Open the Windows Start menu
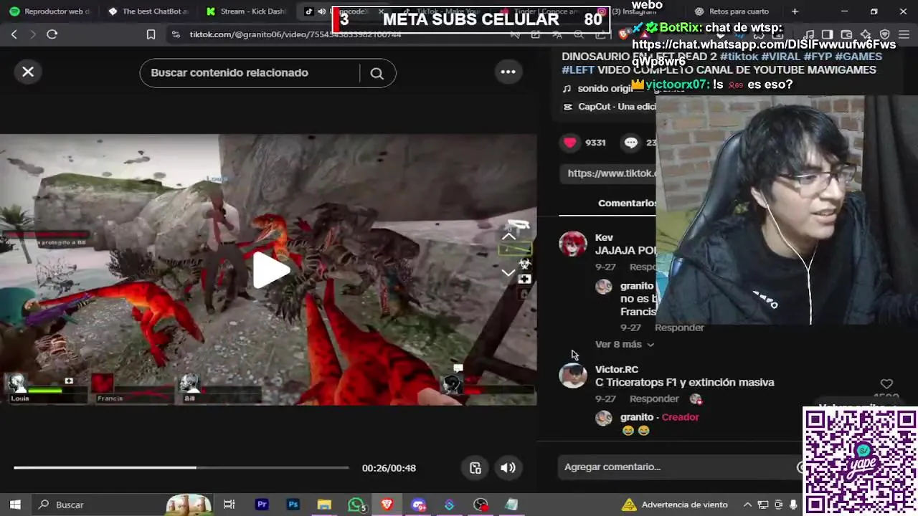The height and width of the screenshot is (516, 918). pyautogui.click(x=14, y=505)
